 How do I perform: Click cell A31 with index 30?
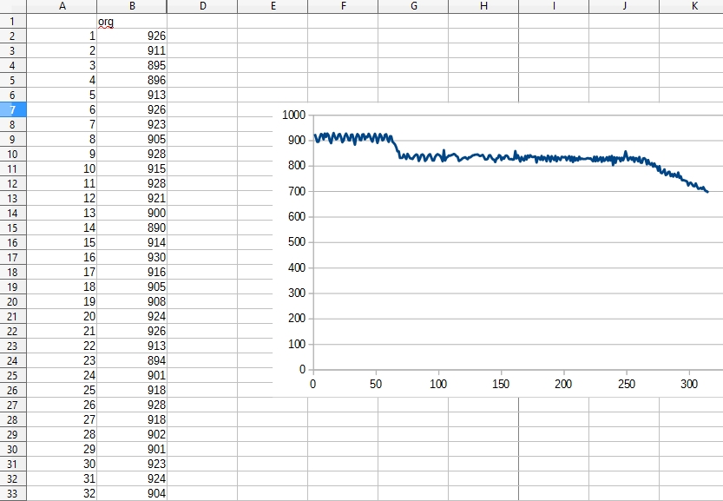click(62, 464)
